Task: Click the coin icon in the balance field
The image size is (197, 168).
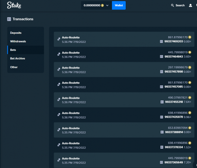Action: 102,6
